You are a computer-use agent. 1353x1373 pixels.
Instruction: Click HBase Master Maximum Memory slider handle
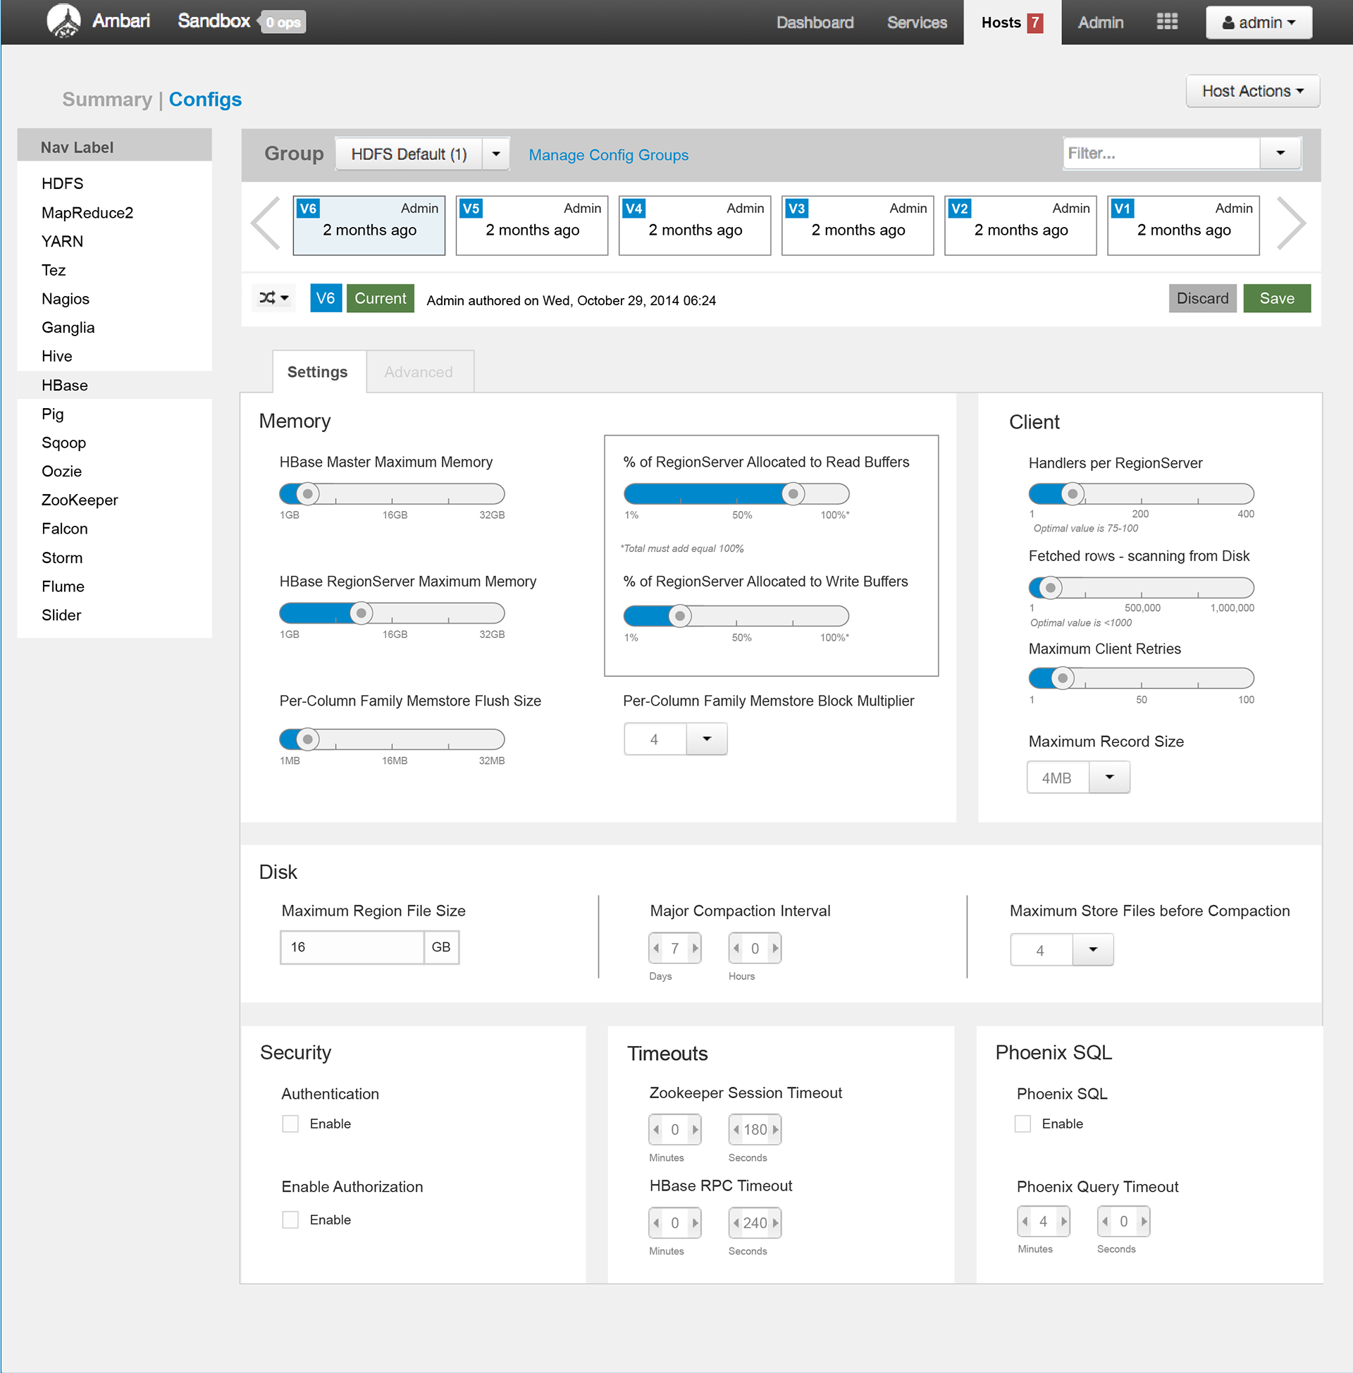tap(308, 493)
